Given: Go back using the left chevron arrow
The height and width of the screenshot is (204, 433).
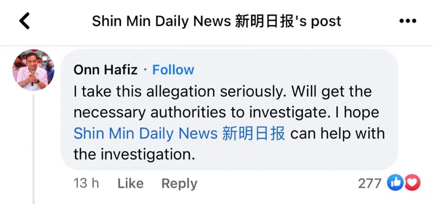Looking at the screenshot, I should point(25,21).
